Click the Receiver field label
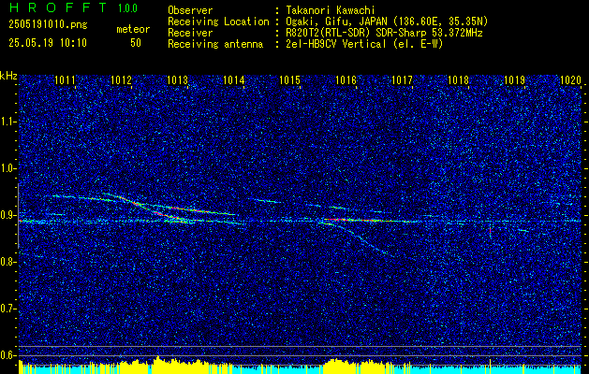This screenshot has height=374, width=589. coord(190,33)
